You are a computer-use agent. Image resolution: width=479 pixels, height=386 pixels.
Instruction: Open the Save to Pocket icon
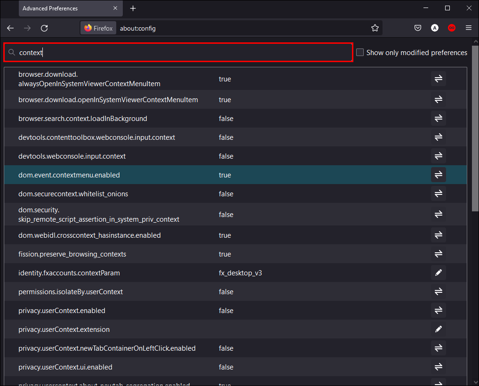(x=418, y=28)
